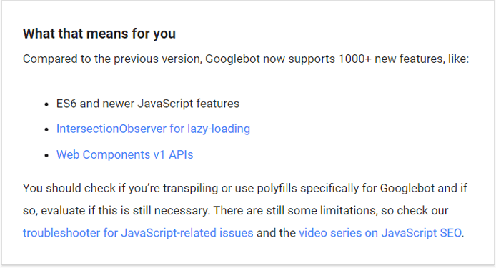This screenshot has width=496, height=268.
Task: Open the video series on JavaScript SEO link
Action: (x=380, y=233)
